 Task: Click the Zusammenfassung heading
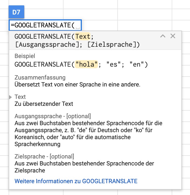(x=40, y=77)
